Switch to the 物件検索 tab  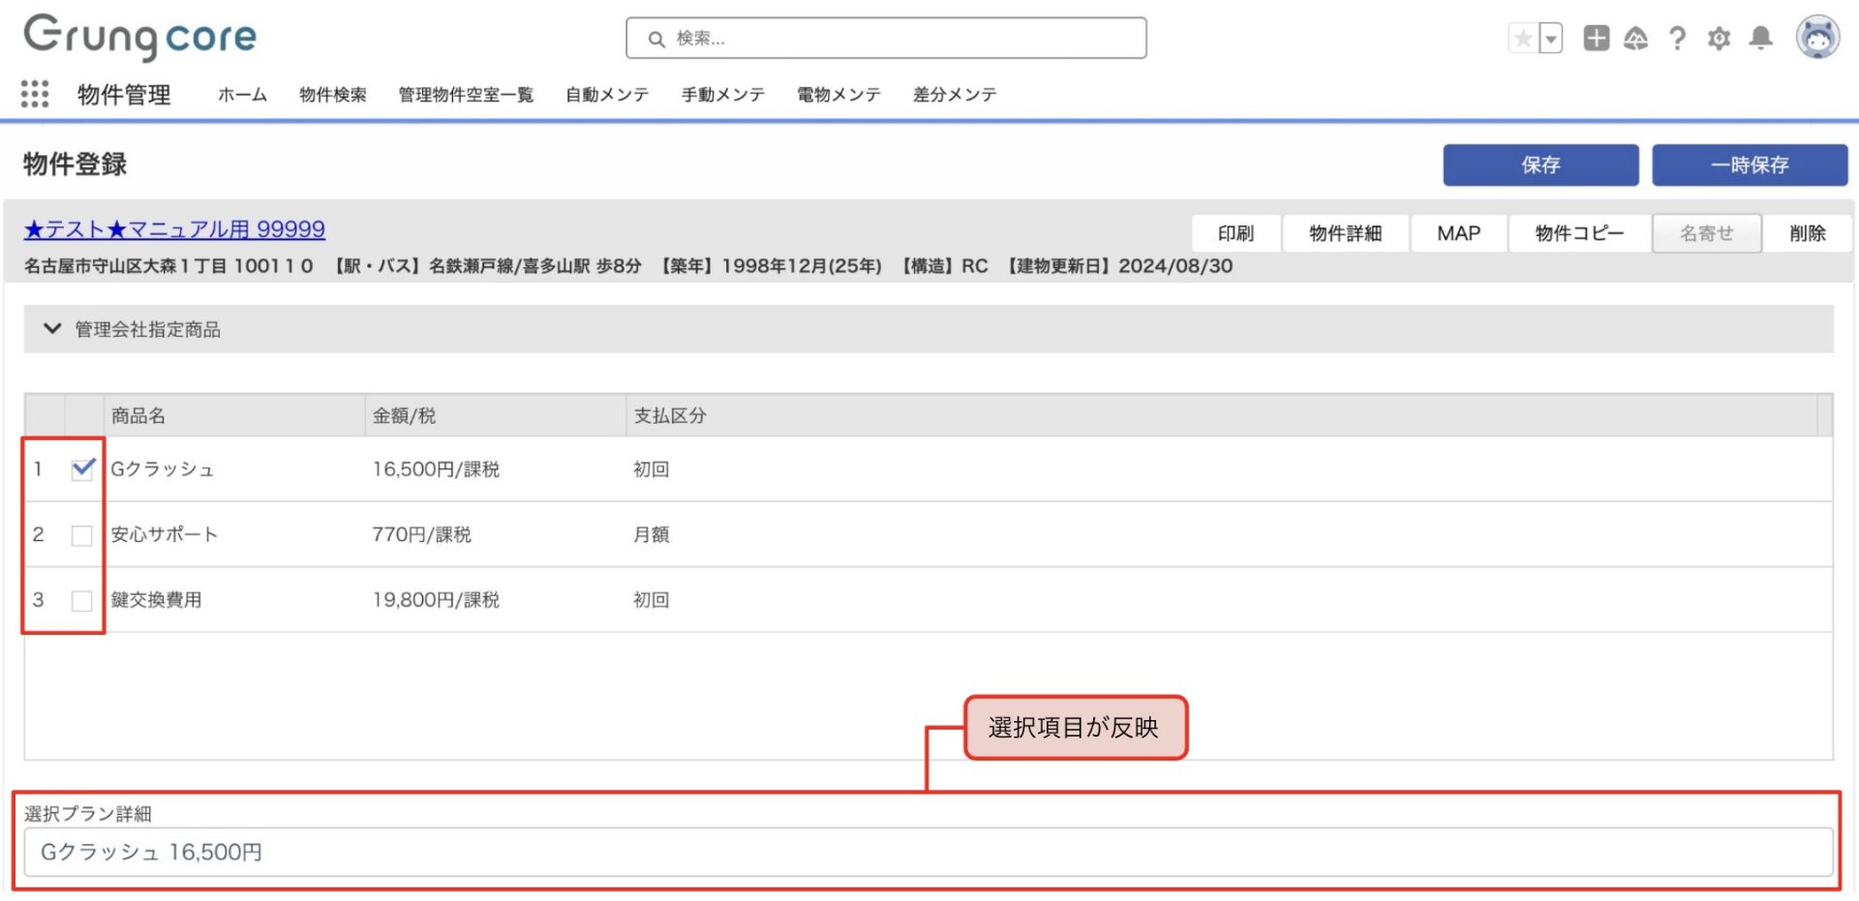pyautogui.click(x=332, y=95)
